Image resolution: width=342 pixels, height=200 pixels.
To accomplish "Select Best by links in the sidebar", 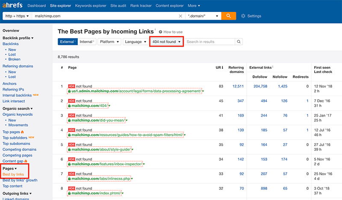I will coord(13,174).
